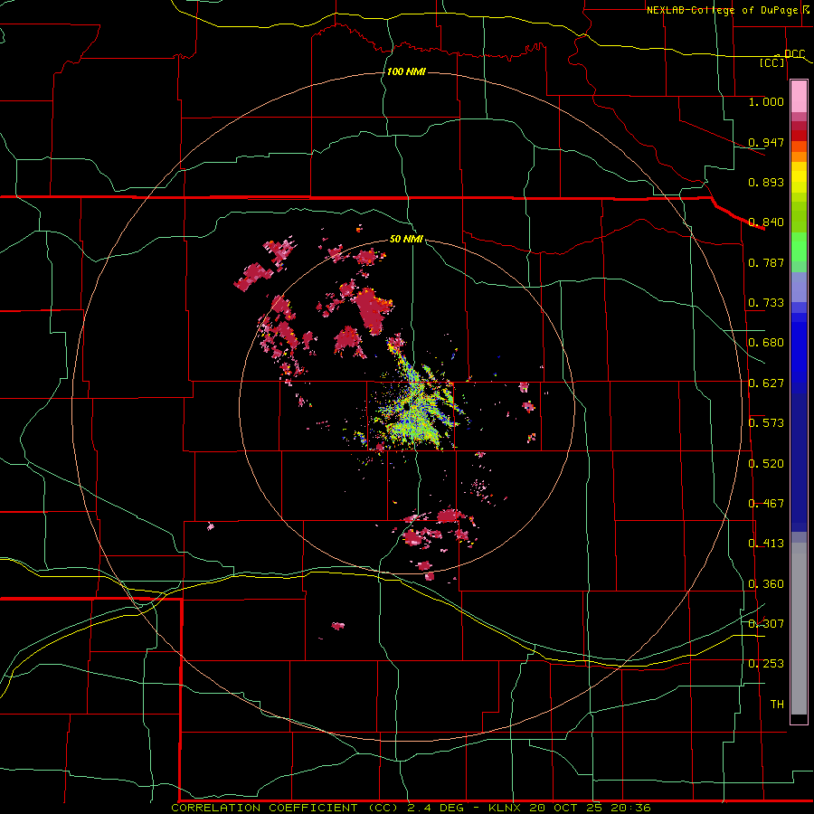Pick the pink top segment of color bar

[799, 97]
